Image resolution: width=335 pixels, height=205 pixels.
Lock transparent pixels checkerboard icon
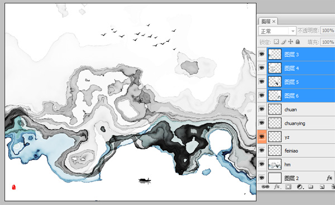pos(276,42)
